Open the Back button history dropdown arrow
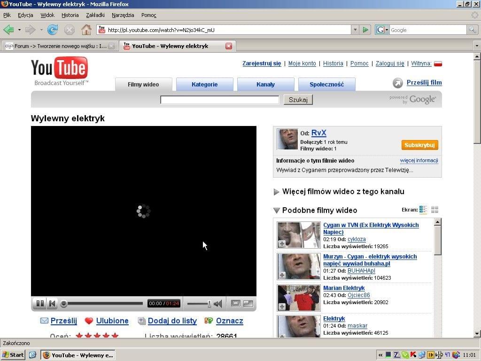 (19, 30)
